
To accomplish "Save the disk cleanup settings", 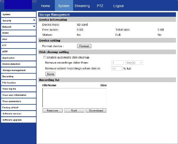I will pos(50,74).
